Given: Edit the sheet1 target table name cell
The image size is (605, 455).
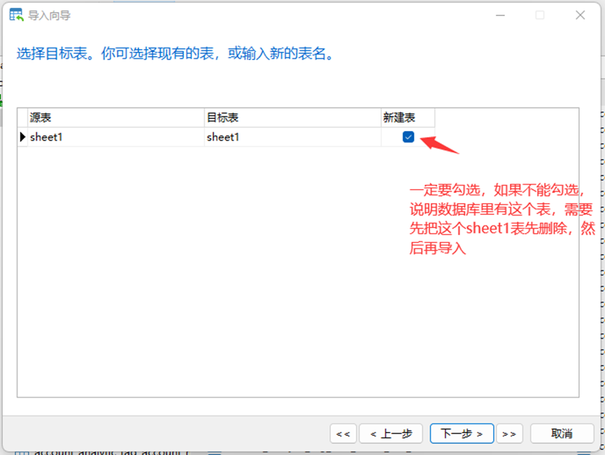Looking at the screenshot, I should point(292,137).
